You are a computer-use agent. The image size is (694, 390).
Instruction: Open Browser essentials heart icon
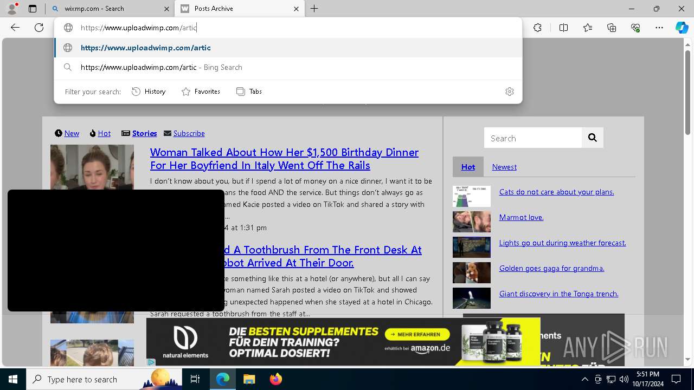[635, 28]
